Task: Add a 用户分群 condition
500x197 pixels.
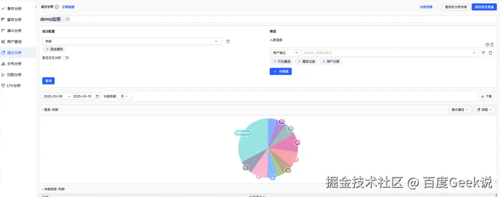Action: pos(330,62)
